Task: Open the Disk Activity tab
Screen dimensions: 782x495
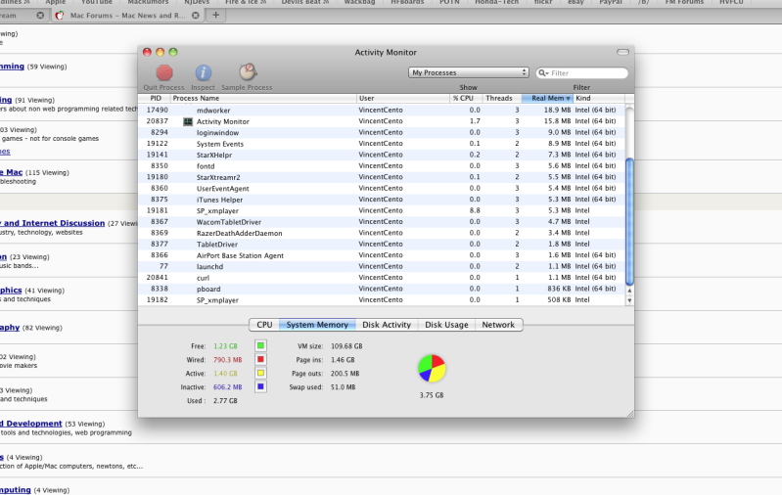Action: tap(387, 325)
